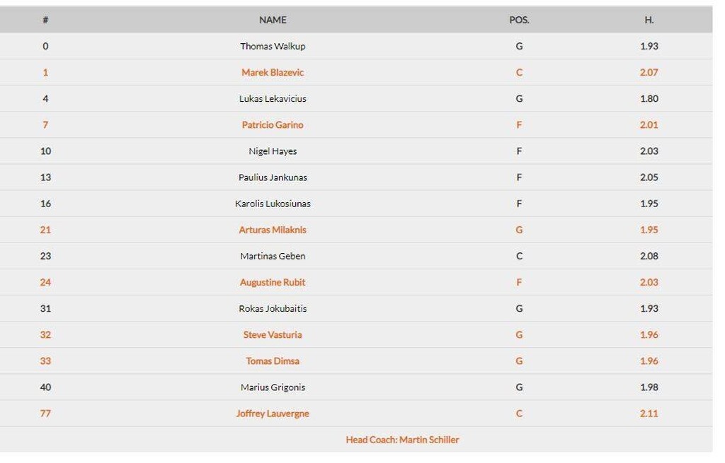Select Arturas Milaknis in roster
Image resolution: width=725 pixels, height=463 pixels.
pos(273,230)
